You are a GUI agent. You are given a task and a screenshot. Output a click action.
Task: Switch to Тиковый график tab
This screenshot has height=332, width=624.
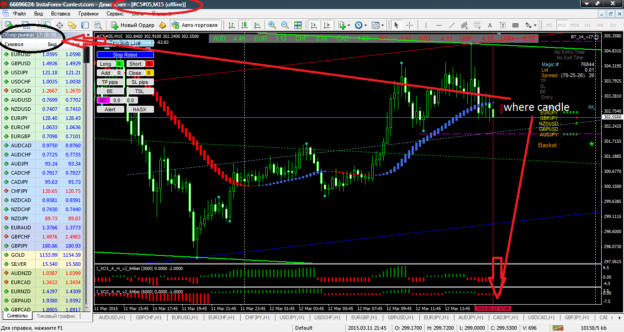point(56,316)
